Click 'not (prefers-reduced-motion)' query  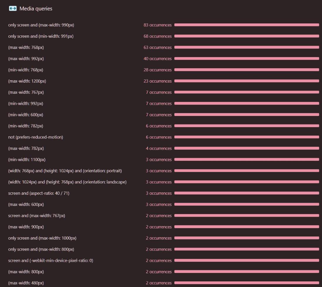(35, 137)
